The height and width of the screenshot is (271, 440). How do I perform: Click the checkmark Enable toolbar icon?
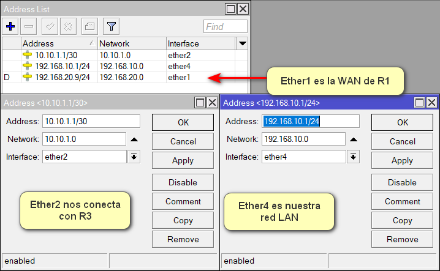[x=50, y=26]
